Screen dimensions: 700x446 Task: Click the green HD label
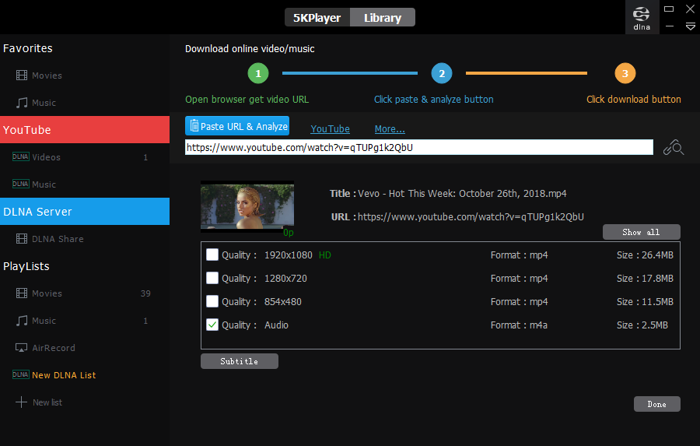point(324,255)
